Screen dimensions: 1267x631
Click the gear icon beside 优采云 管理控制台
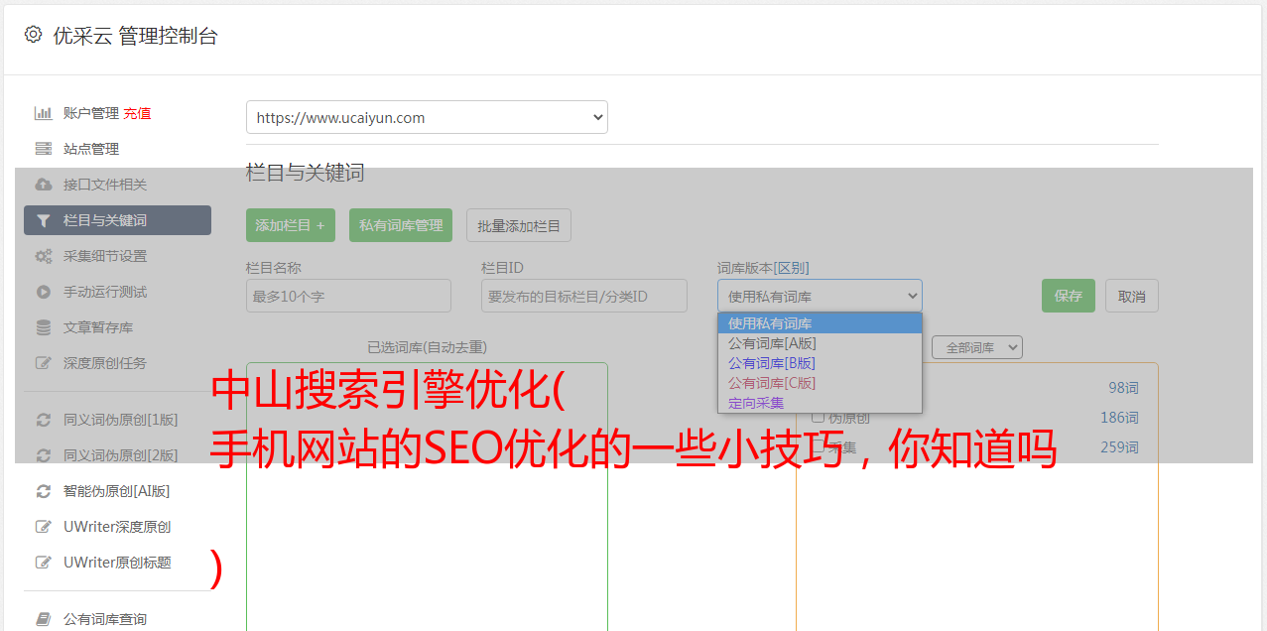click(x=33, y=35)
